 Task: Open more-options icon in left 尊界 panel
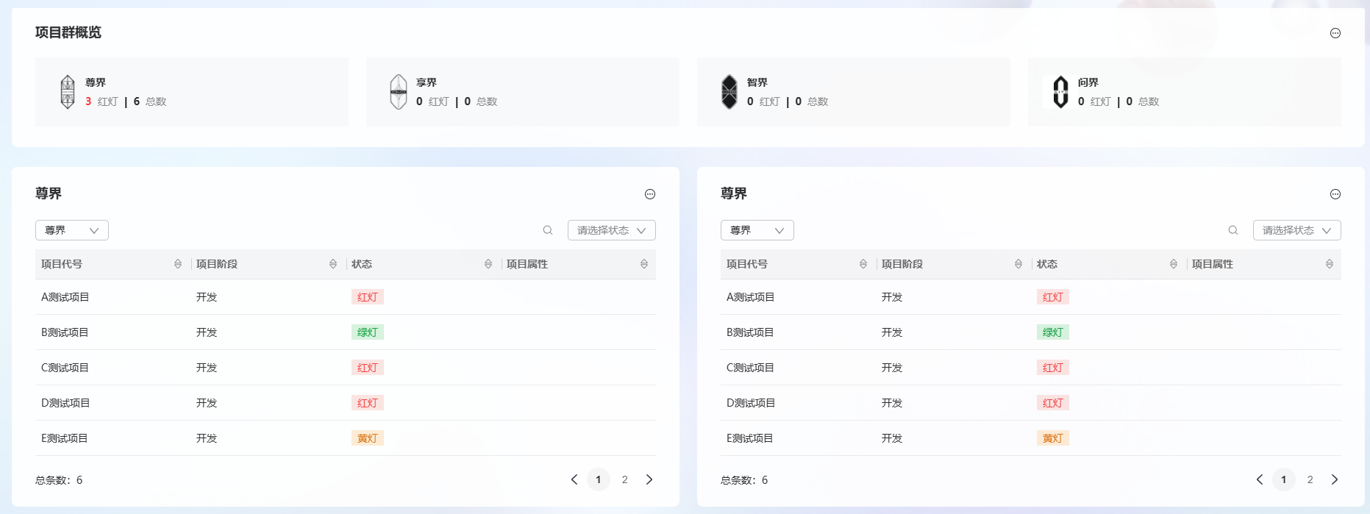click(x=650, y=194)
